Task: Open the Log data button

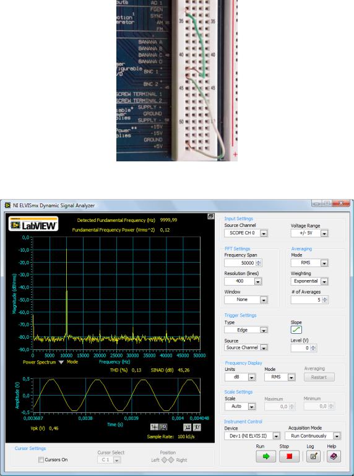Action: 313,456
